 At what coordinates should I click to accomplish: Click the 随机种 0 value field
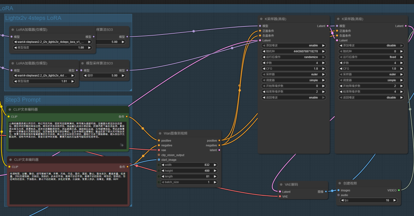tap(371, 51)
